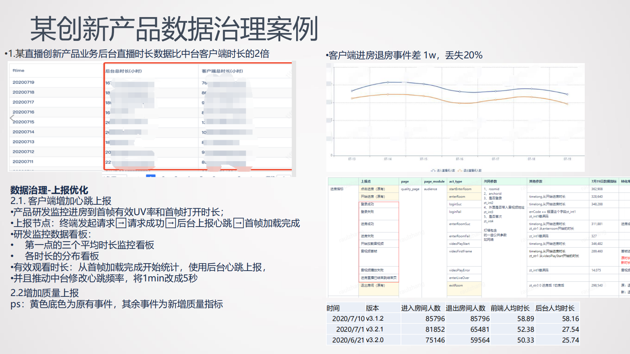Click the loginFail cell

455,212
